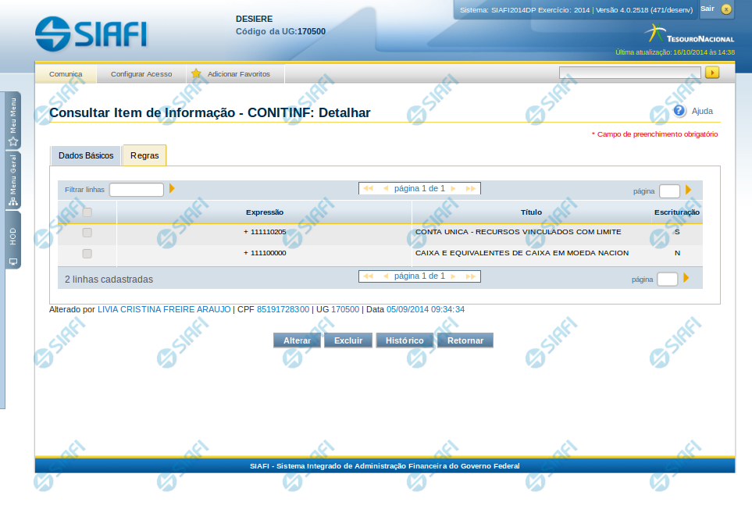Click the Sair logout icon
The image size is (752, 513).
tap(726, 9)
